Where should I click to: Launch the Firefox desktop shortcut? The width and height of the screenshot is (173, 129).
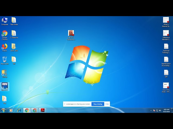(x=5, y=47)
